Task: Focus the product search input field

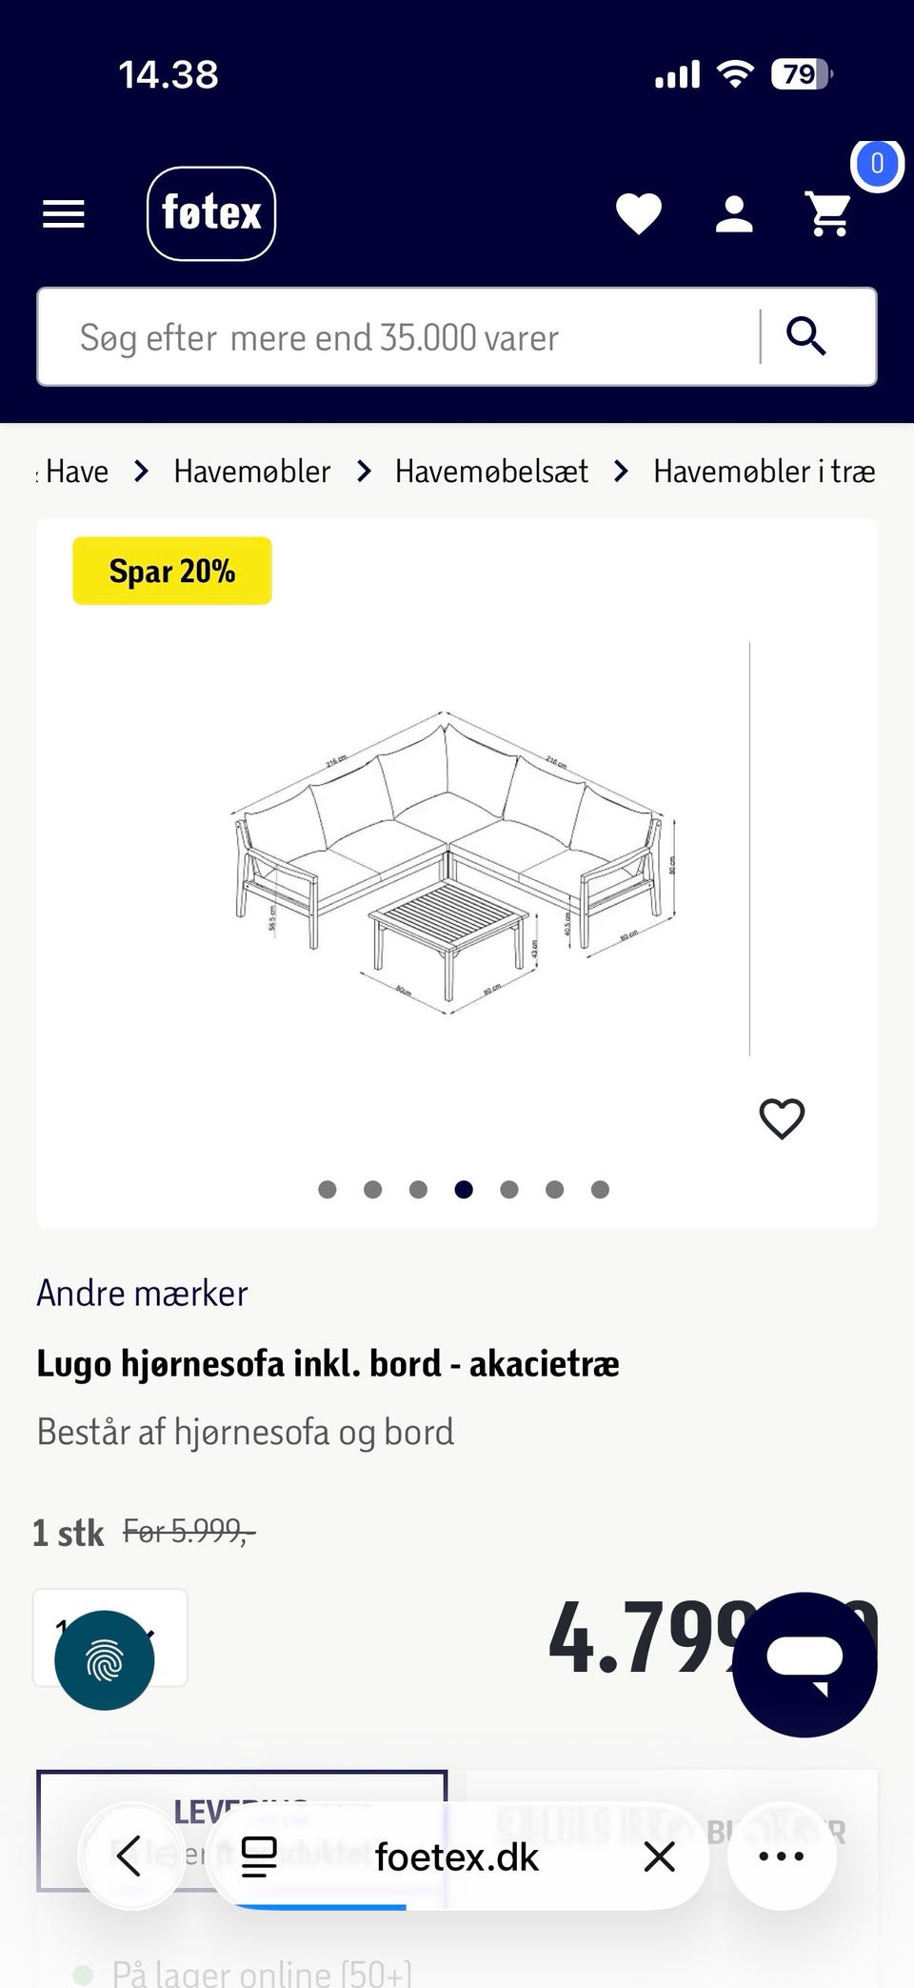Action: tap(400, 337)
